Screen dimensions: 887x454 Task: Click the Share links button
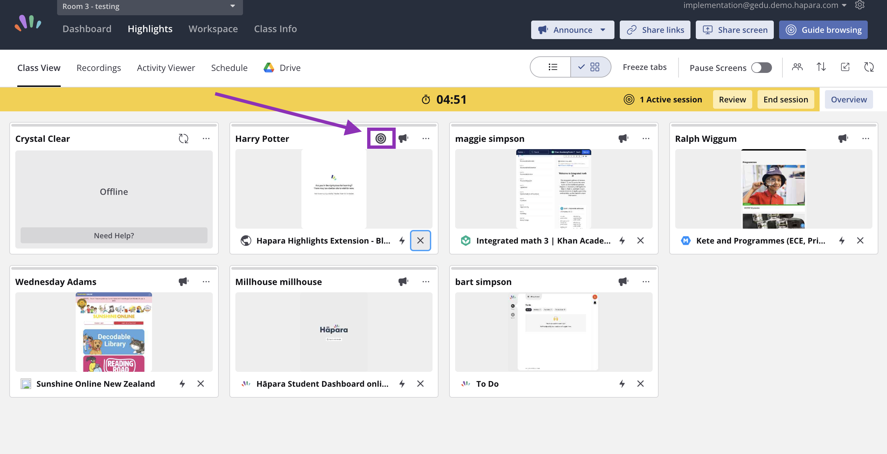click(x=655, y=30)
